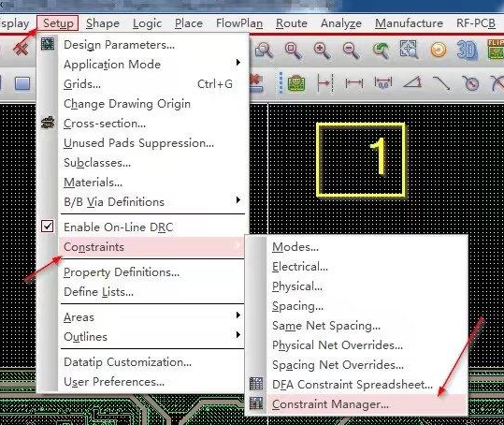Expand the Areas submenu arrow

click(x=238, y=315)
